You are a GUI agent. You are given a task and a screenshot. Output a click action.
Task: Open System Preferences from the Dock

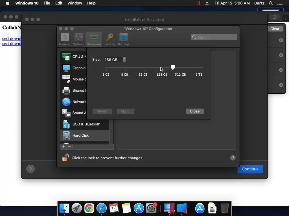151,208
